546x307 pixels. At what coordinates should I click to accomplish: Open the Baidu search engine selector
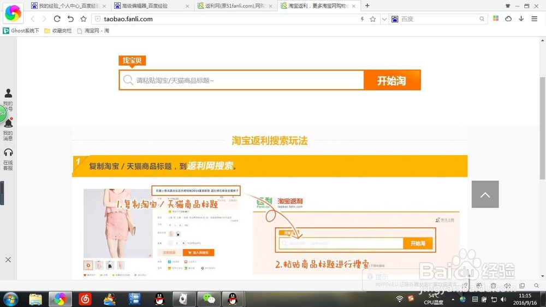(x=395, y=19)
